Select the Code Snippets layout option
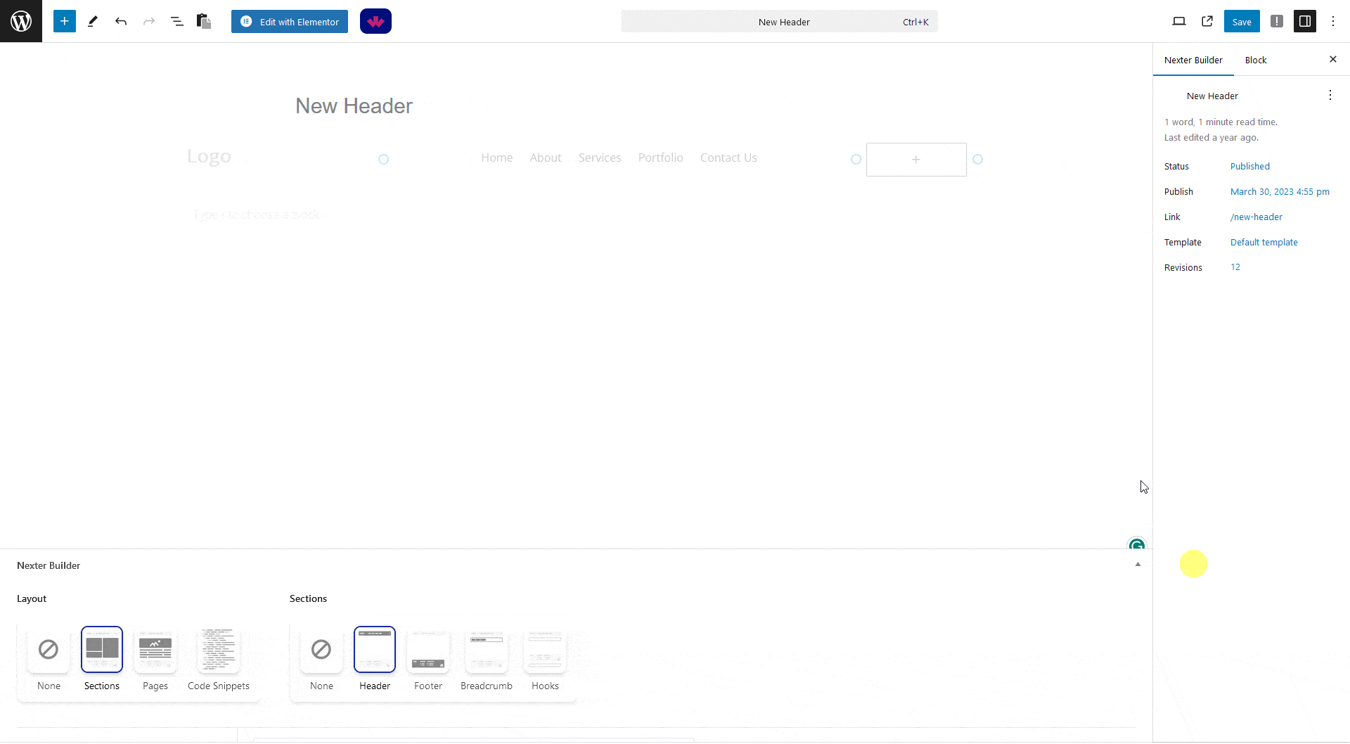The width and height of the screenshot is (1350, 744). click(x=219, y=649)
